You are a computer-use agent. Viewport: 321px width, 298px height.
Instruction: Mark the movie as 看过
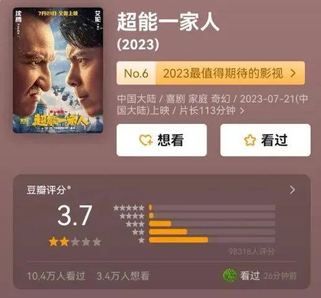point(265,140)
